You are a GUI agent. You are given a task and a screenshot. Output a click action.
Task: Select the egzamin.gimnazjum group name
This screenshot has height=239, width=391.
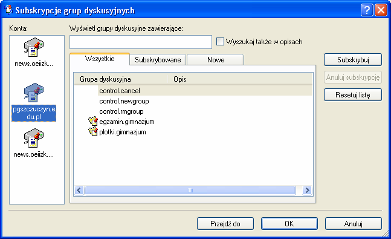pyautogui.click(x=127, y=122)
